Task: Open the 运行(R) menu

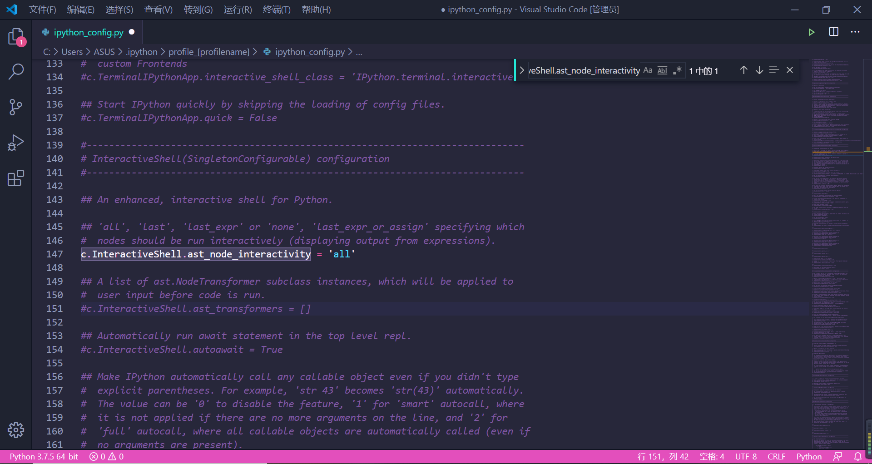Action: tap(238, 9)
